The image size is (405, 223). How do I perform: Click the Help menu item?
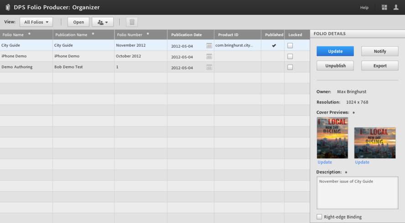click(x=364, y=7)
